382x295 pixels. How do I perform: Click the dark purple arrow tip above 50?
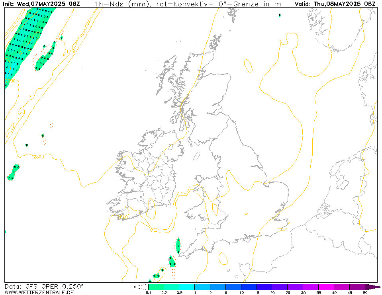click(x=372, y=287)
